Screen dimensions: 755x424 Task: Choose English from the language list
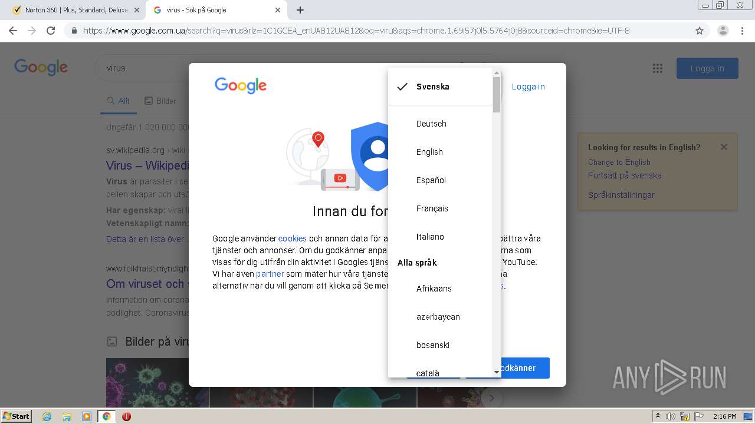pos(440,152)
